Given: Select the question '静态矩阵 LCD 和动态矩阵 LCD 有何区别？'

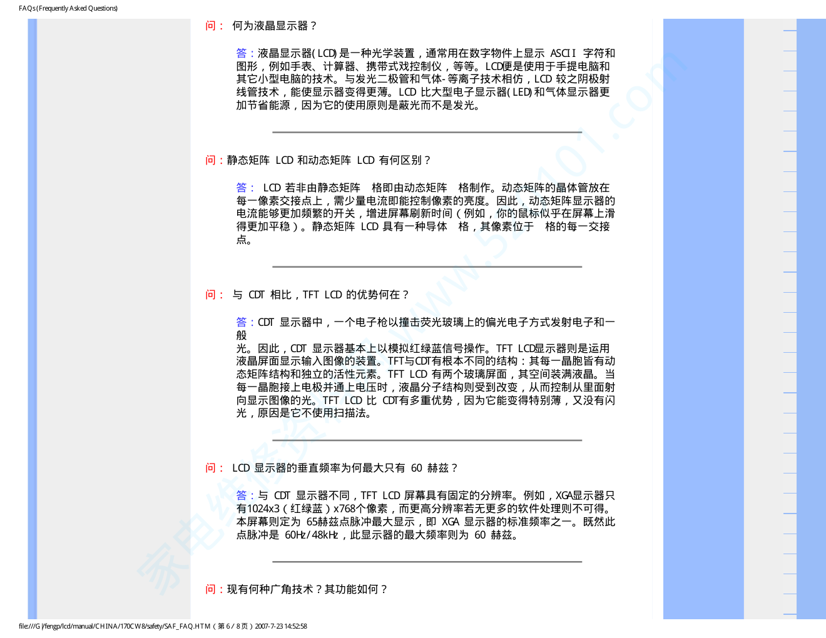Looking at the screenshot, I should (329, 160).
